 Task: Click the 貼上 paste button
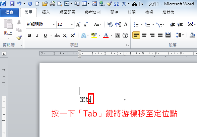tap(8, 29)
